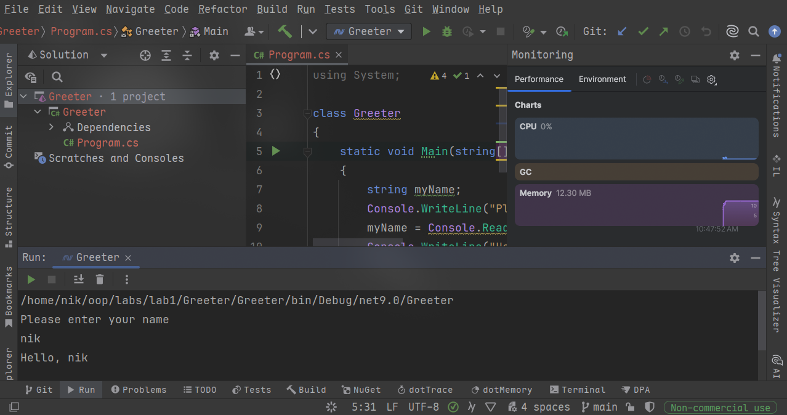Expand the Dependencies tree node
The image size is (787, 415).
pyautogui.click(x=52, y=127)
